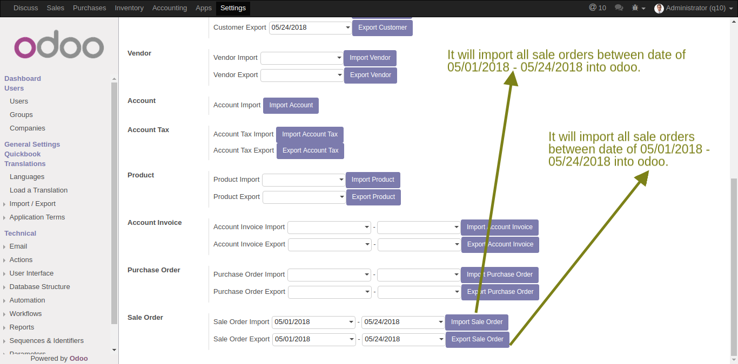
Task: Click the Export Purchase Order button
Action: point(500,292)
